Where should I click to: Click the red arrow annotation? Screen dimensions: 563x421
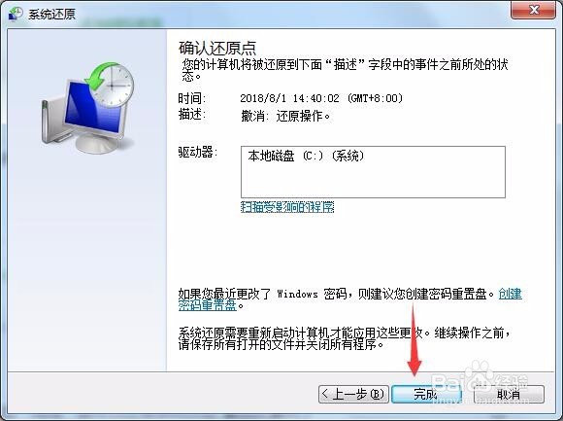tap(414, 339)
